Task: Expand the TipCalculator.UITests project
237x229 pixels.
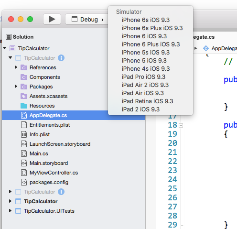Action: click(x=10, y=211)
